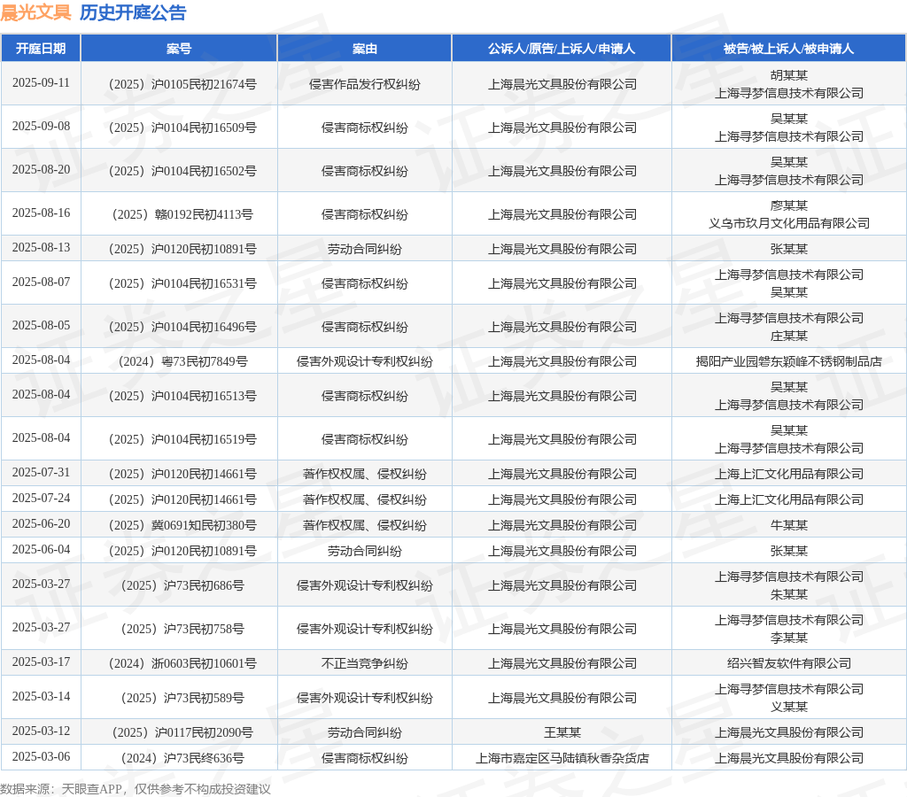
Task: Select defendant 李某某
Action: pyautogui.click(x=789, y=638)
